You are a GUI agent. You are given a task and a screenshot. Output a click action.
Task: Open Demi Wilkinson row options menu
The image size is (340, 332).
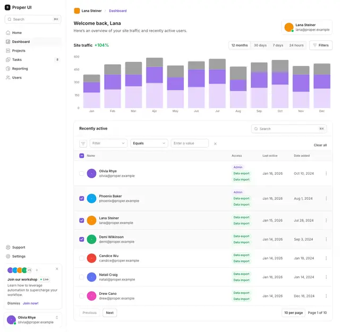coord(326,239)
